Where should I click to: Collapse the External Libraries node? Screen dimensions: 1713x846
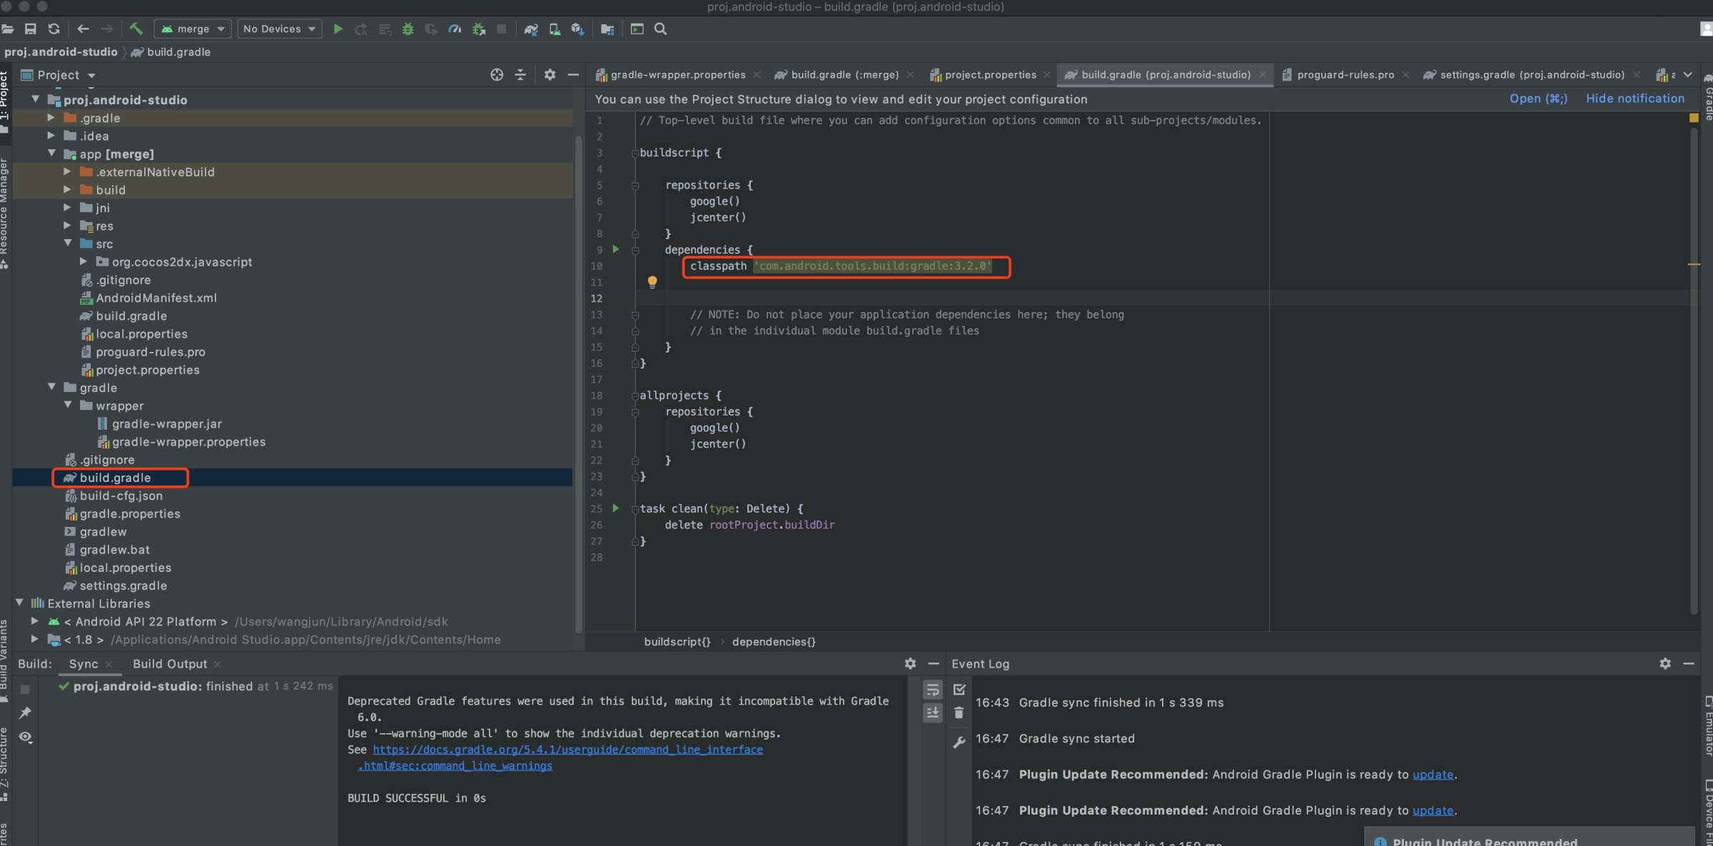pyautogui.click(x=20, y=603)
